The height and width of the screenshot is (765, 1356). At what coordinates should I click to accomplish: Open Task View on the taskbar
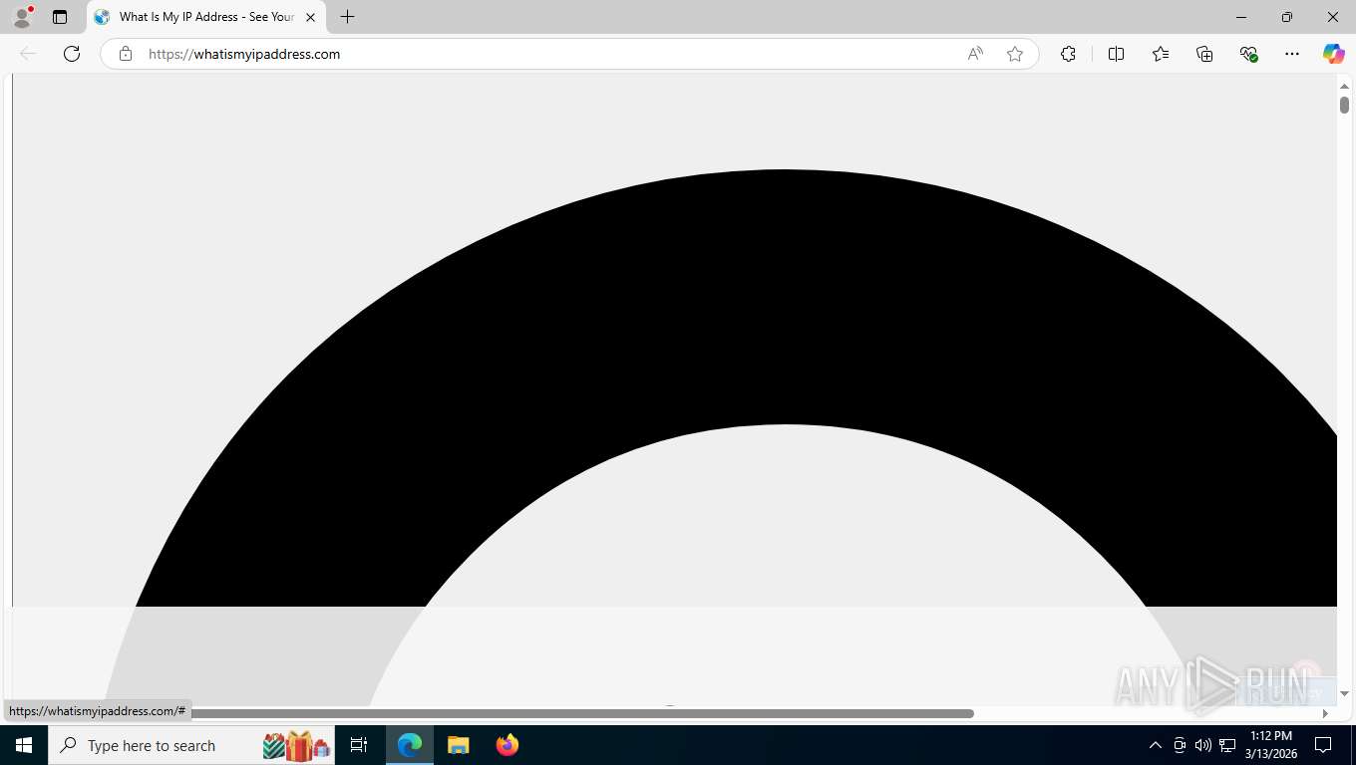click(359, 745)
